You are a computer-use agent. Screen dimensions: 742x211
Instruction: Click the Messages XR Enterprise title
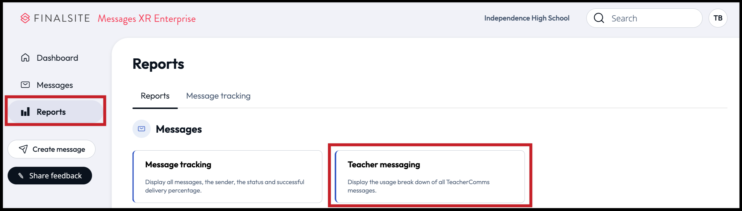pos(146,18)
